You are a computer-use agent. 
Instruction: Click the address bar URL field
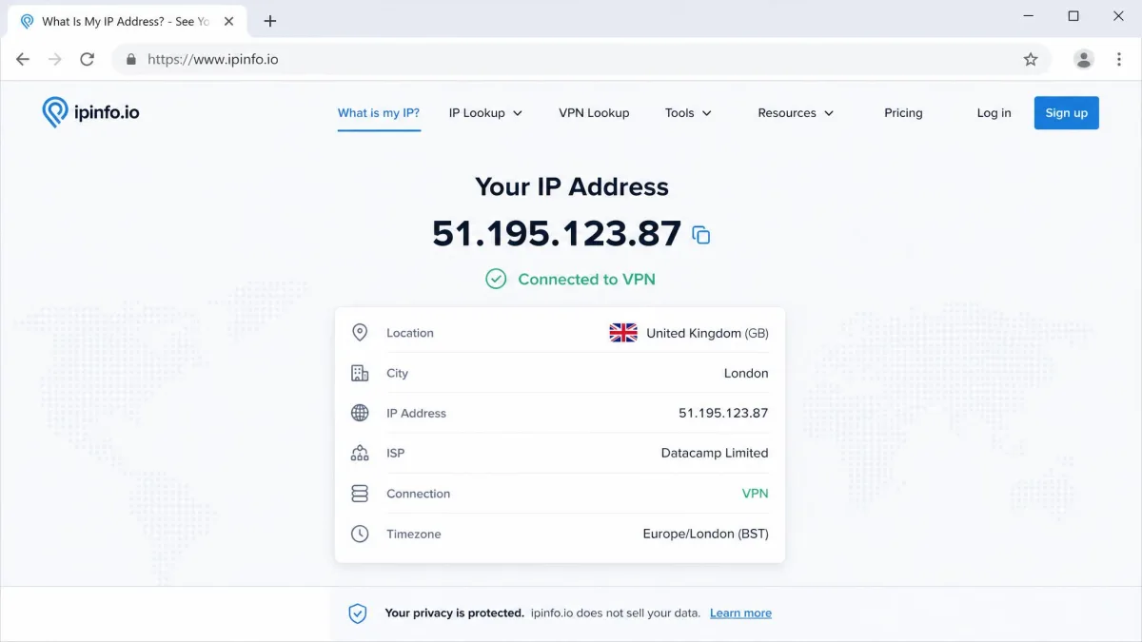tap(582, 59)
